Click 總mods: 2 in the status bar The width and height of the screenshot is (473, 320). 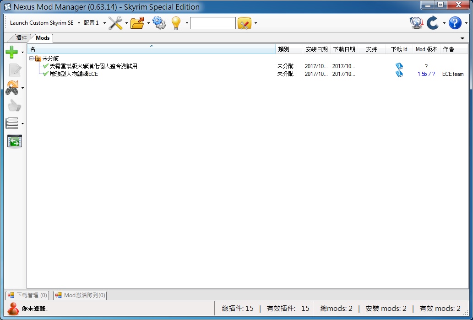click(x=337, y=309)
